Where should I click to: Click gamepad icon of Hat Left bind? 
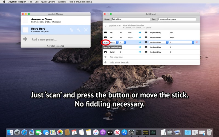105,32
